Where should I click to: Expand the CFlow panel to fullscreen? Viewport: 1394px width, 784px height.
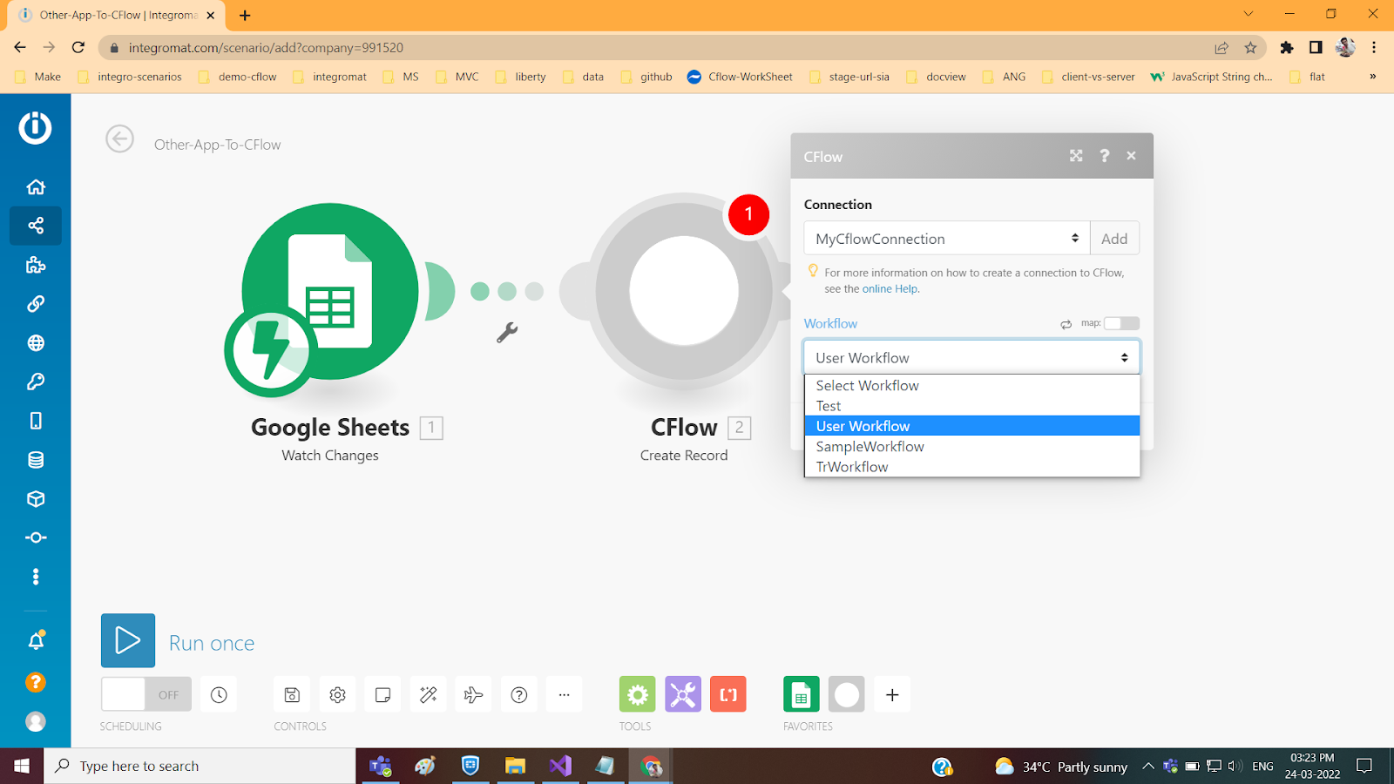(1076, 156)
